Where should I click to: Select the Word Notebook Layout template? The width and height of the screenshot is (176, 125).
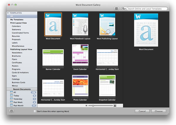tap(80, 24)
